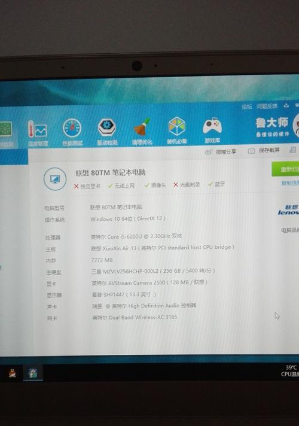Click the 无线上网 status indicator
Screen dimensions: 299x426
coord(121,185)
